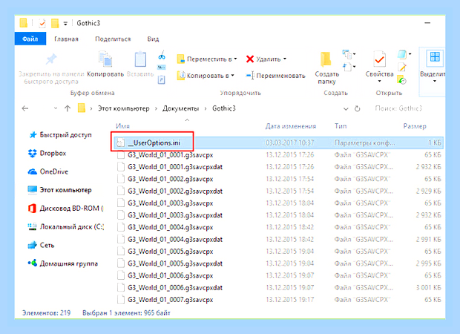
Task: Open the quick access toolbar customize dropdown
Action: click(x=65, y=24)
